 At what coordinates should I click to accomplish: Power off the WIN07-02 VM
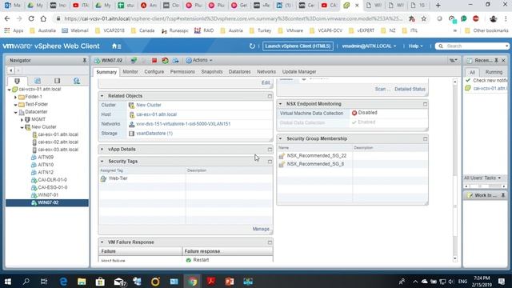pos(154,61)
